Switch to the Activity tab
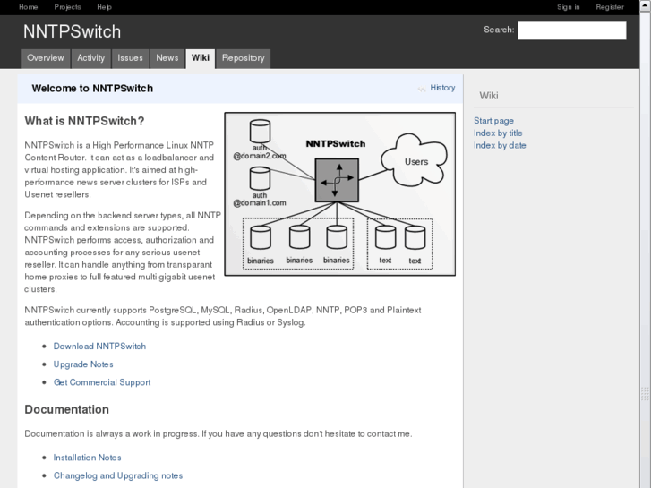This screenshot has height=488, width=651. point(91,58)
